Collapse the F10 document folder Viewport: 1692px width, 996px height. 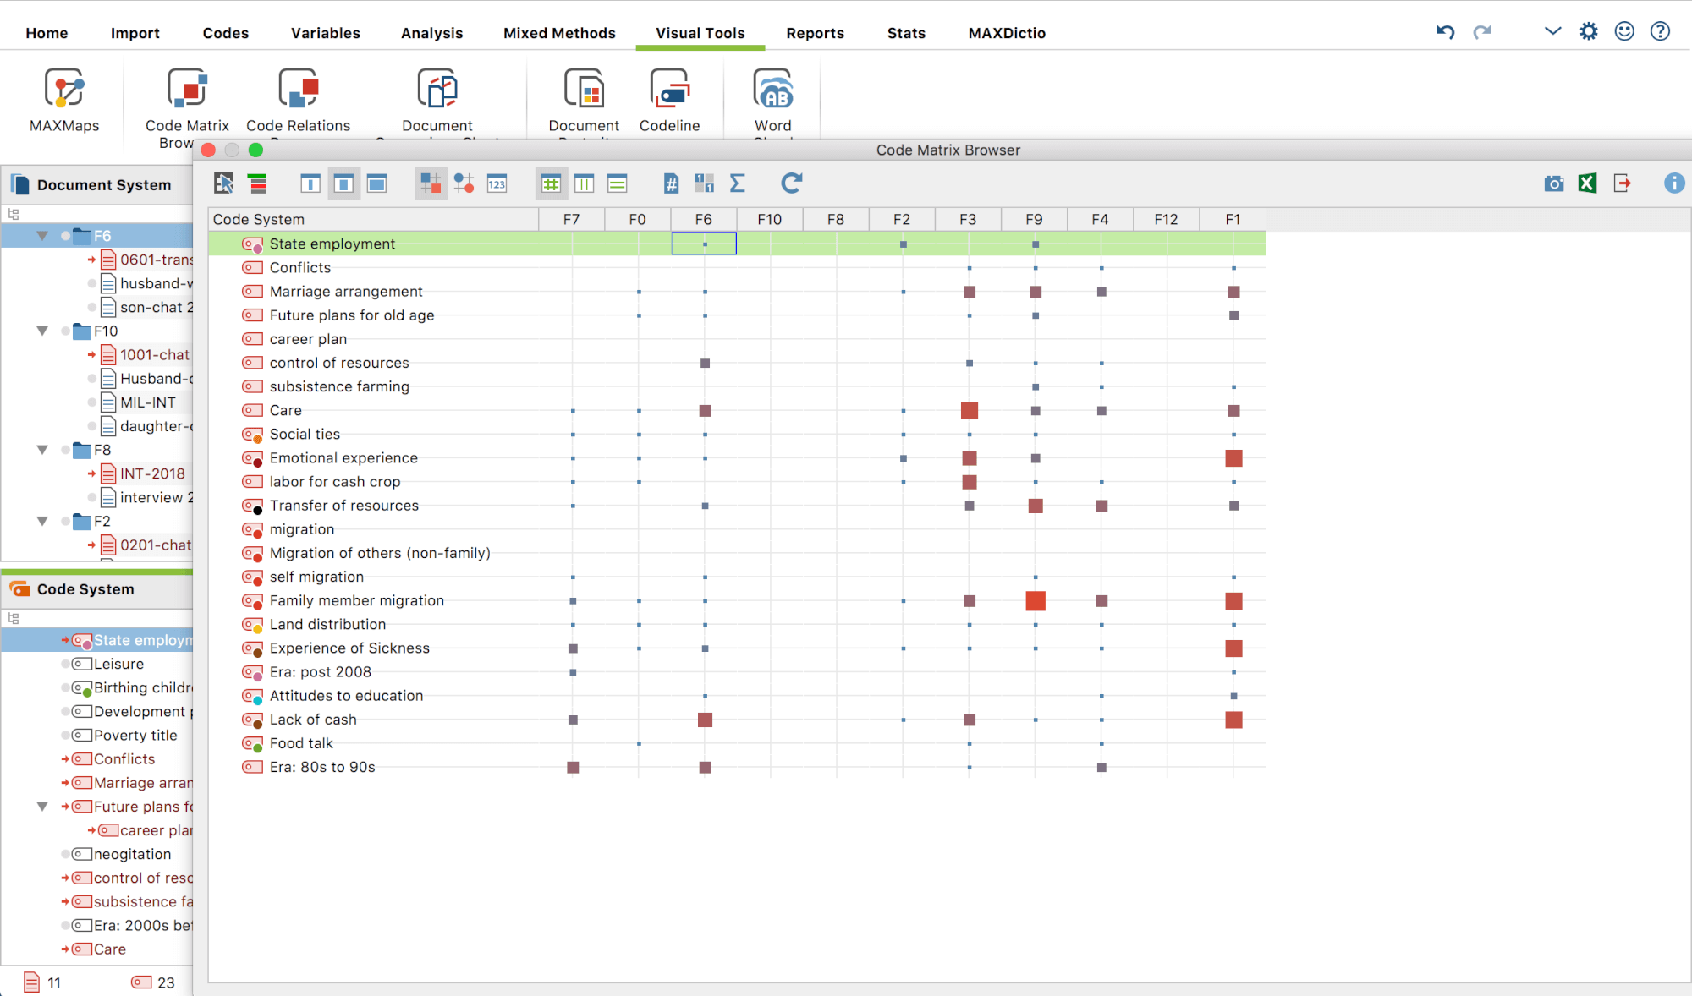pos(42,331)
